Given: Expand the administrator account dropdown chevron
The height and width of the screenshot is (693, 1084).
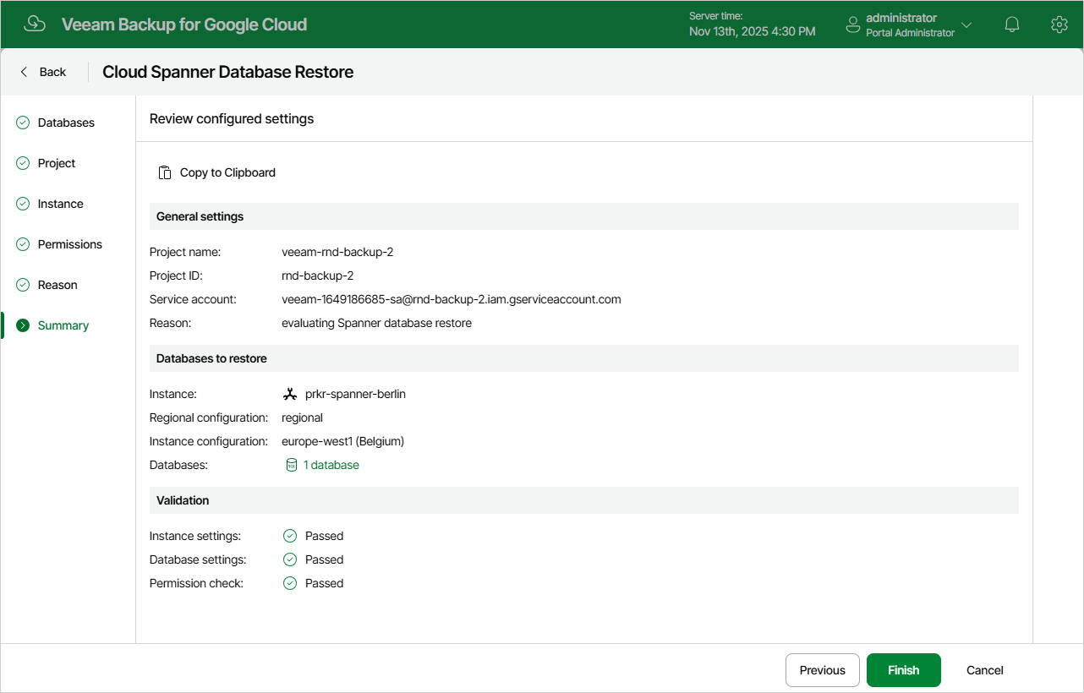Looking at the screenshot, I should coord(966,25).
